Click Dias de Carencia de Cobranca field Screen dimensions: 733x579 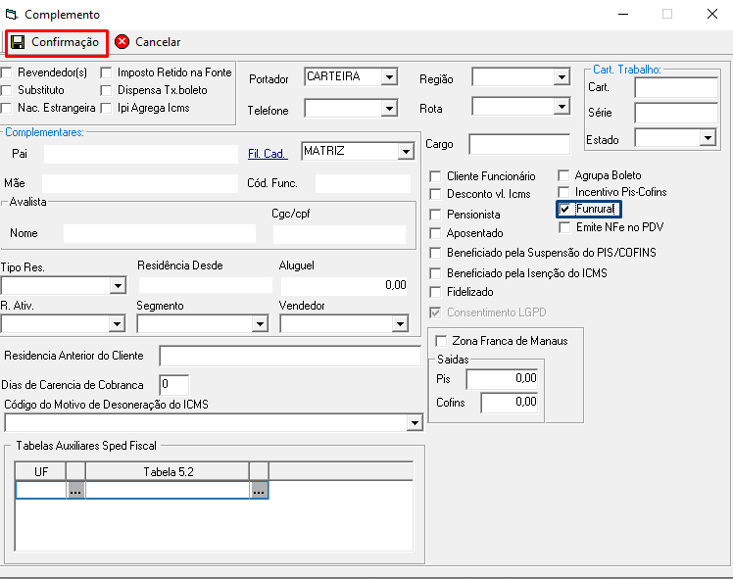pyautogui.click(x=173, y=385)
